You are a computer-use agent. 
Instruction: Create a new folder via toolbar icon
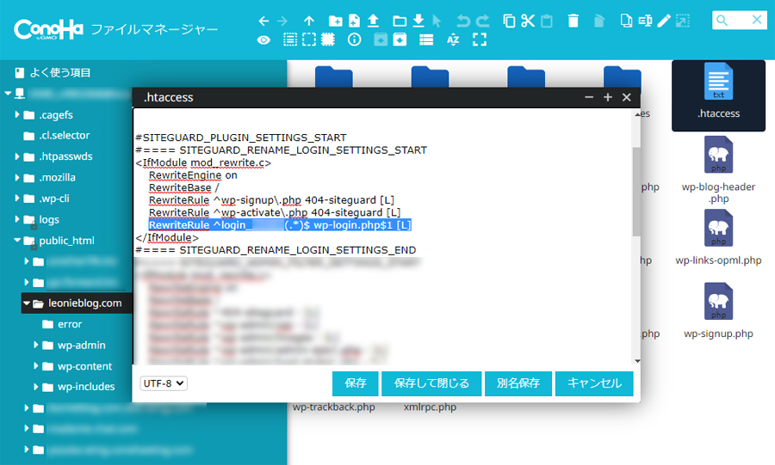336,21
